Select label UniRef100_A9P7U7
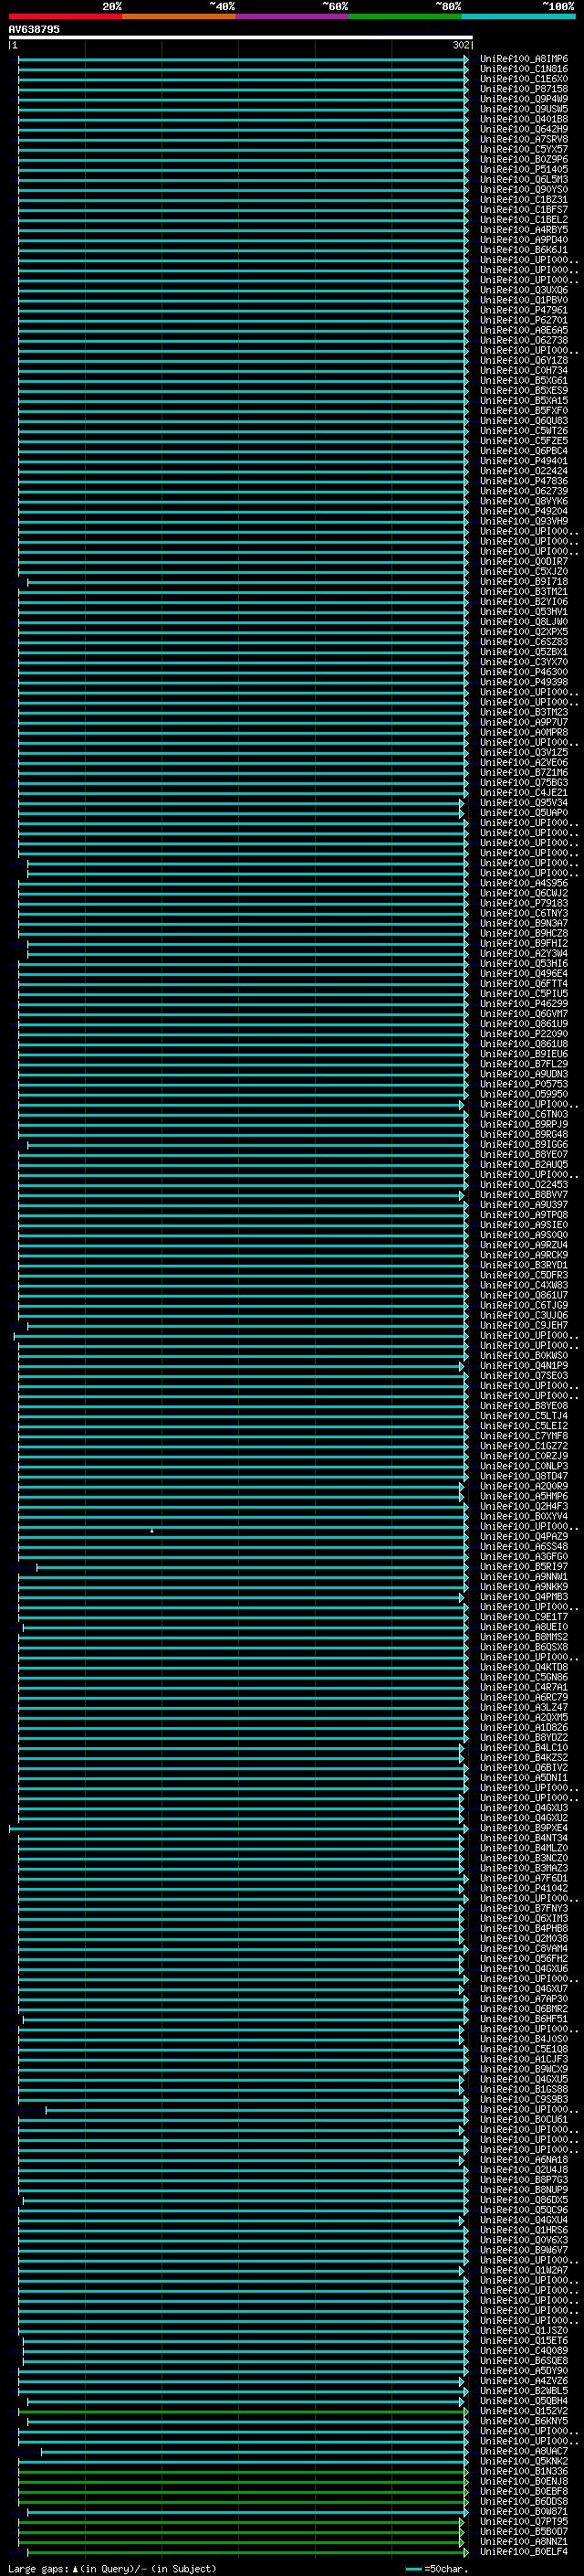Viewport: 584px width, 2576px height. click(524, 722)
